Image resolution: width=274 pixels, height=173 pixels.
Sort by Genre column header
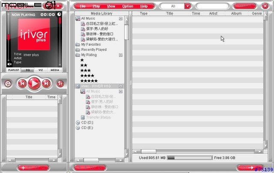pos(256,13)
